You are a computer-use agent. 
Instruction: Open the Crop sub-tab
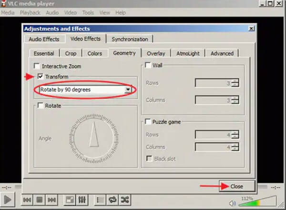(71, 53)
